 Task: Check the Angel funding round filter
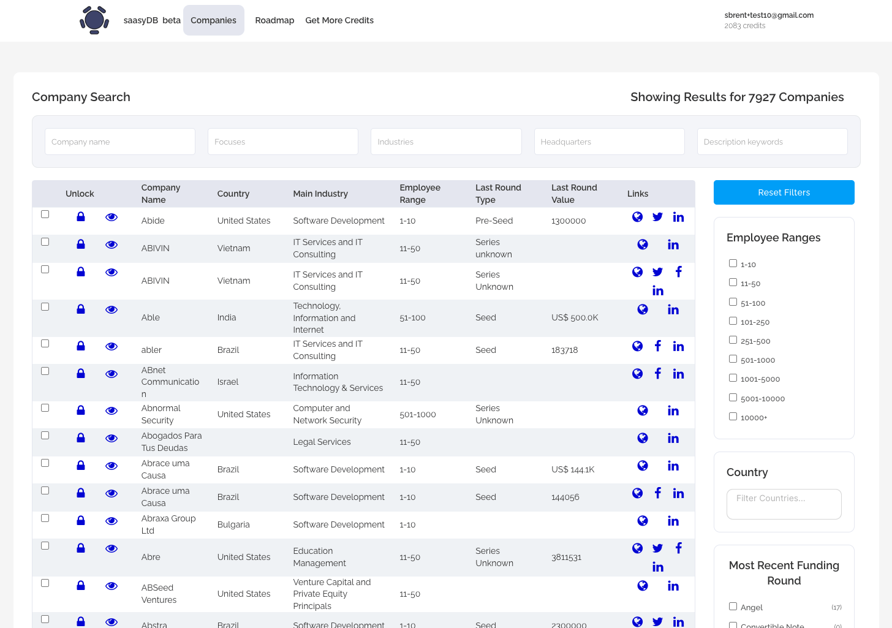(733, 607)
